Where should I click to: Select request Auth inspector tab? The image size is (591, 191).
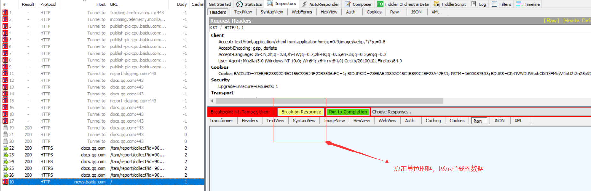click(350, 12)
